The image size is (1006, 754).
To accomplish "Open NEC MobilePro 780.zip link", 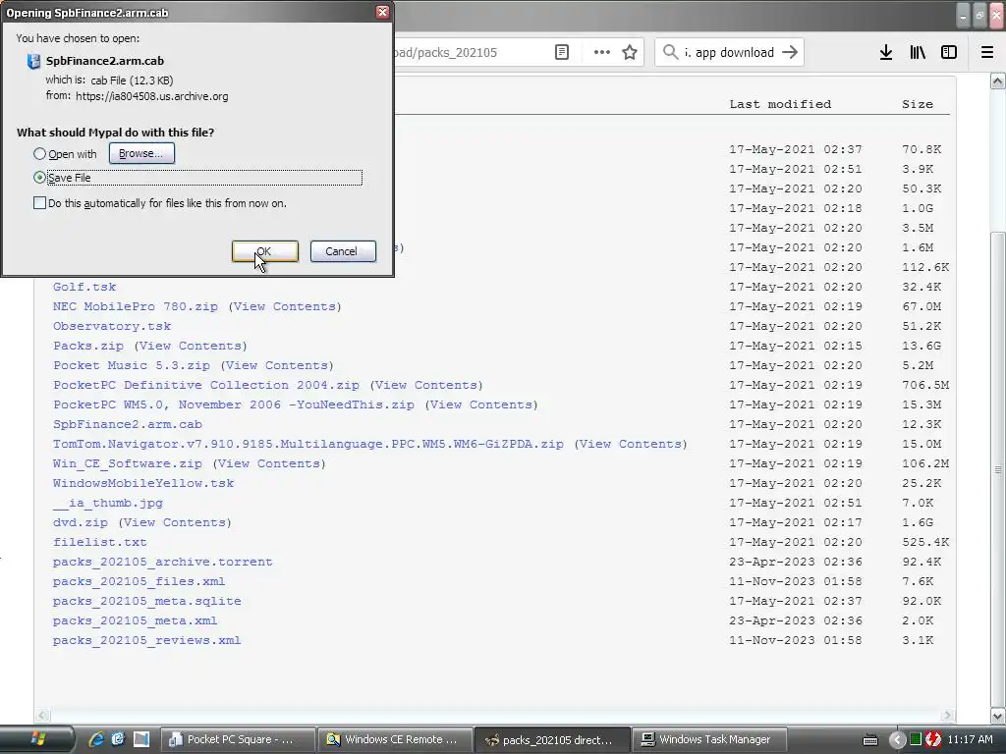I will [136, 306].
